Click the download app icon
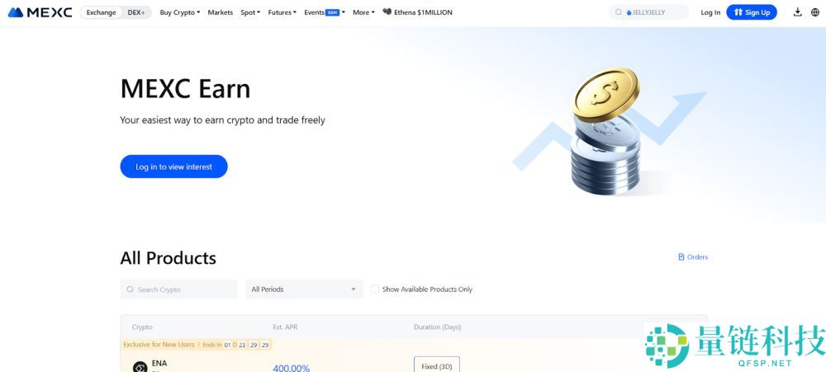This screenshot has height=372, width=826. [797, 12]
